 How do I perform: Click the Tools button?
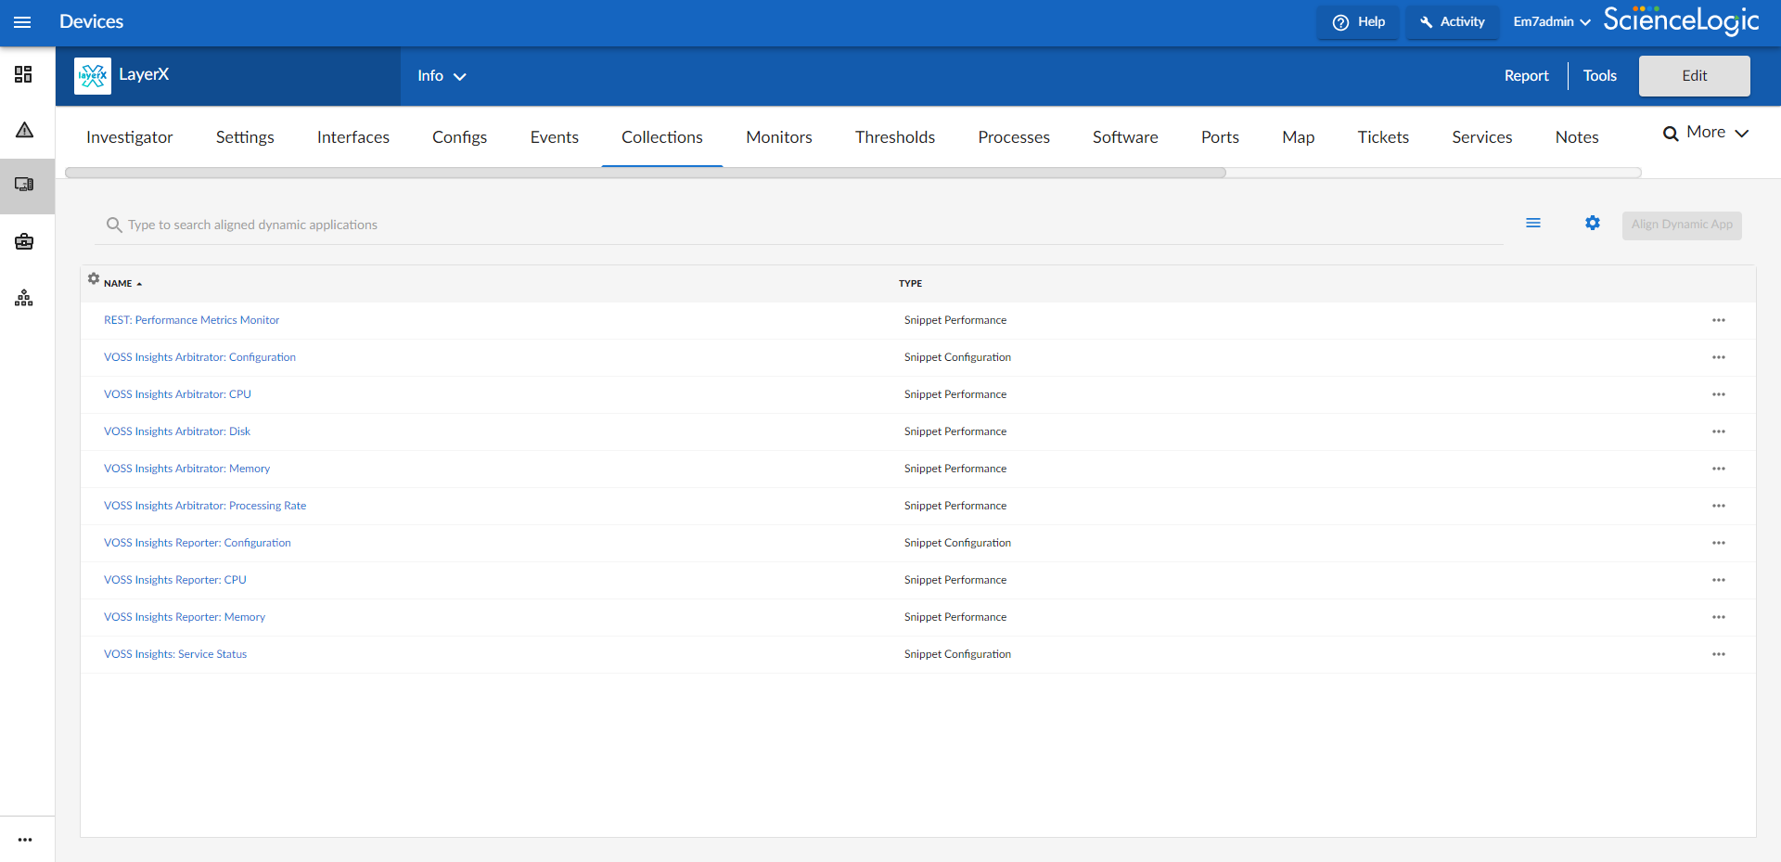click(x=1600, y=76)
